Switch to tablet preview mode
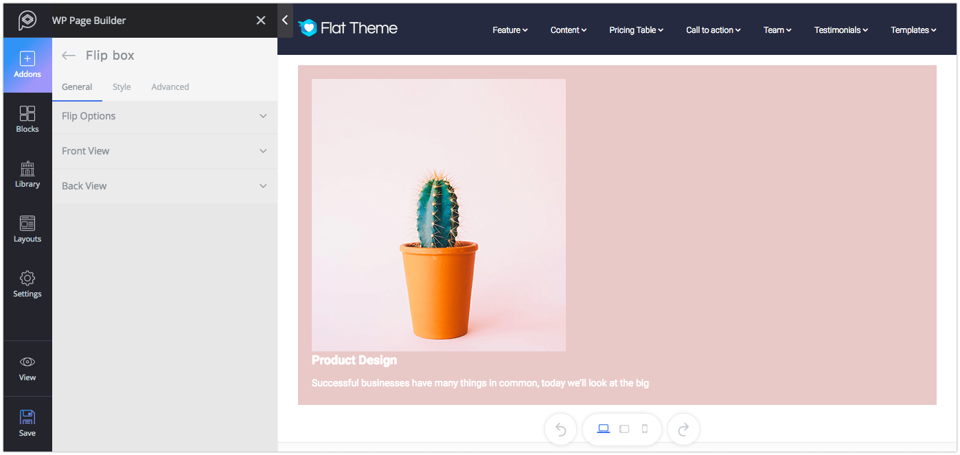The image size is (960, 455). 624,429
